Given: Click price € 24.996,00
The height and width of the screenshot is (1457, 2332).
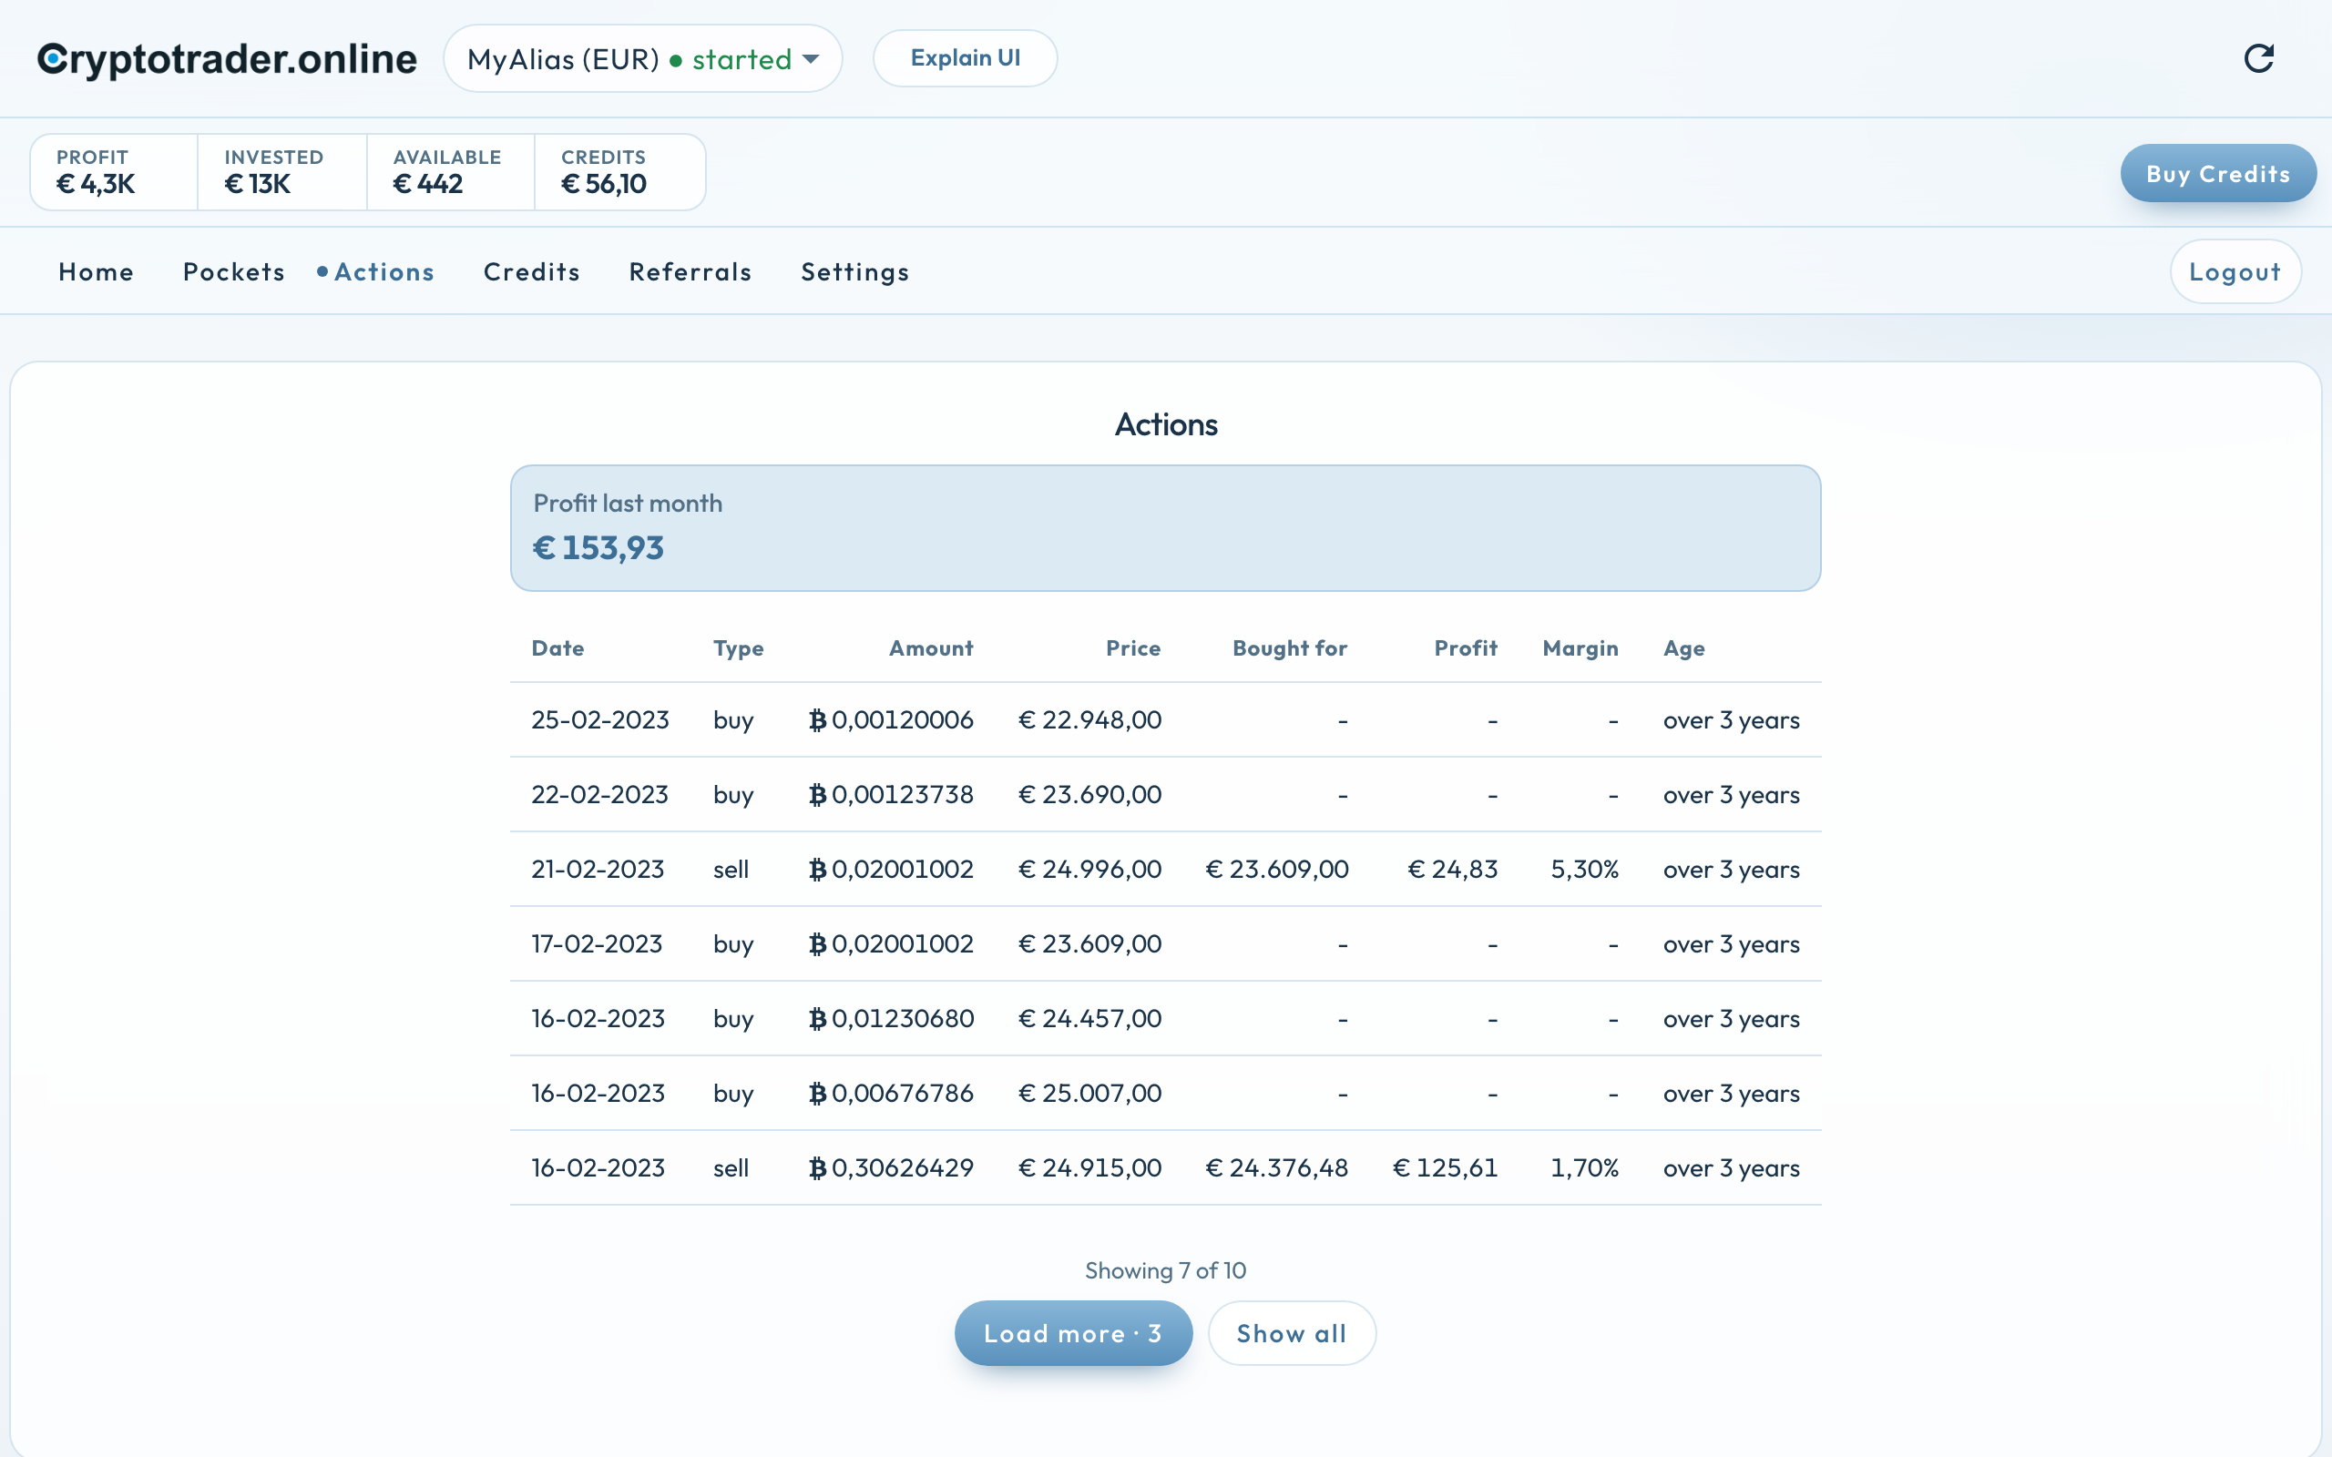Looking at the screenshot, I should tap(1089, 869).
